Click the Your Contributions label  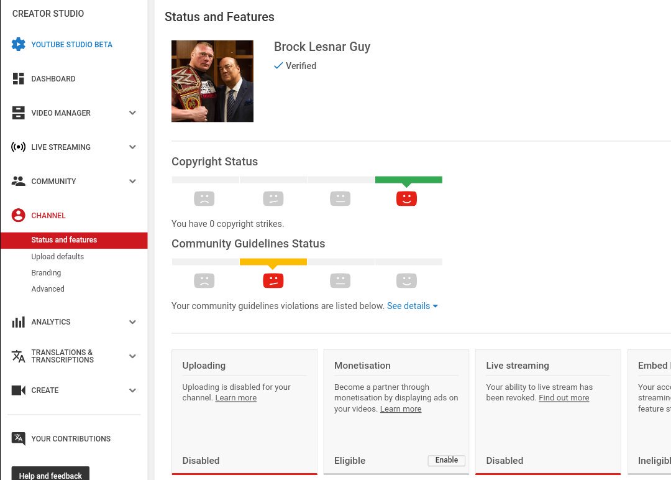(x=71, y=439)
